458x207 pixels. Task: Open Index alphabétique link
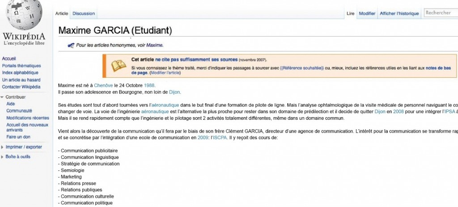click(20, 73)
